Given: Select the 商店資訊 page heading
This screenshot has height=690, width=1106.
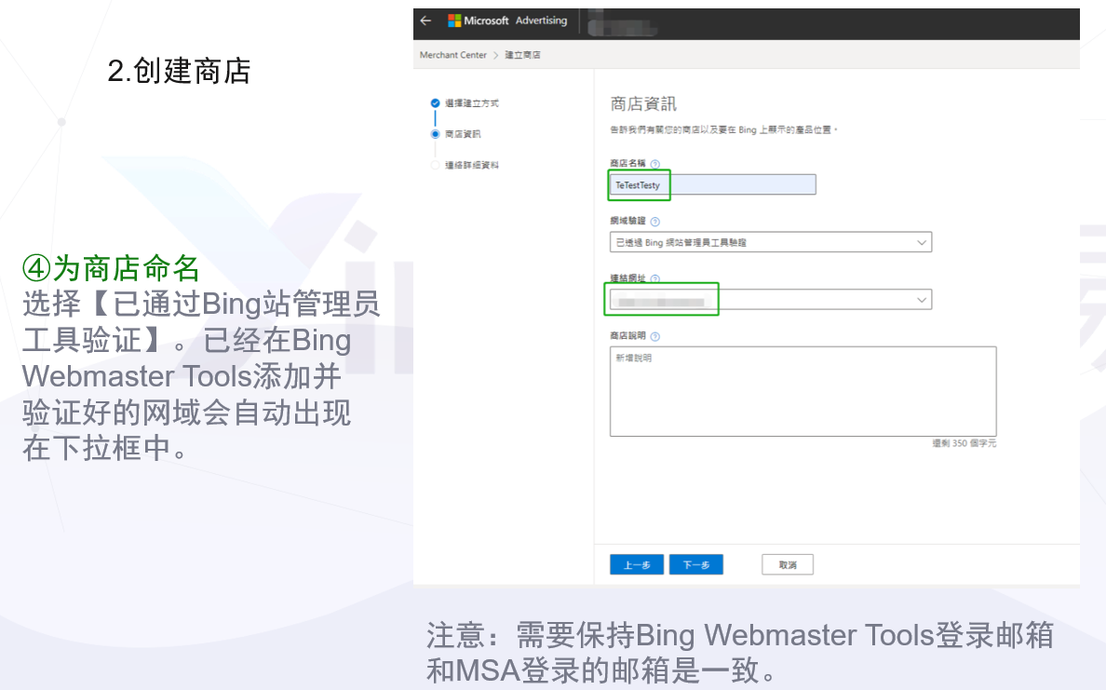Looking at the screenshot, I should click(x=643, y=104).
